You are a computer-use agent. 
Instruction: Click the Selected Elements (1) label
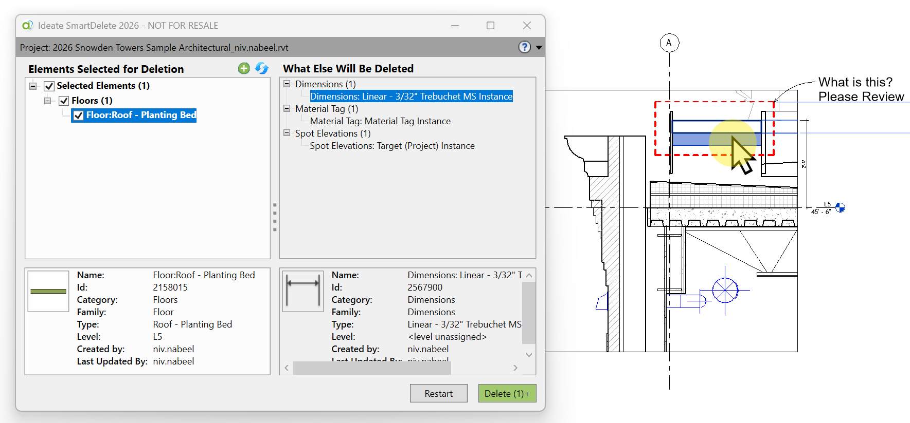click(x=103, y=86)
